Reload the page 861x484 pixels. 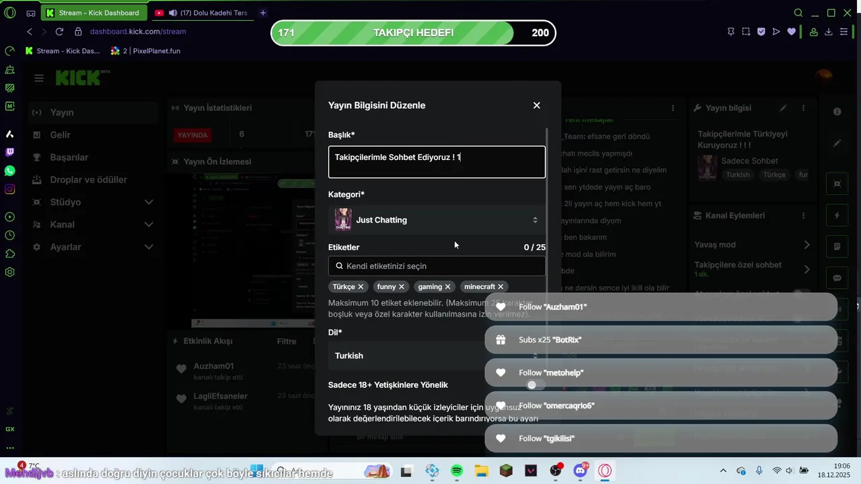click(59, 32)
